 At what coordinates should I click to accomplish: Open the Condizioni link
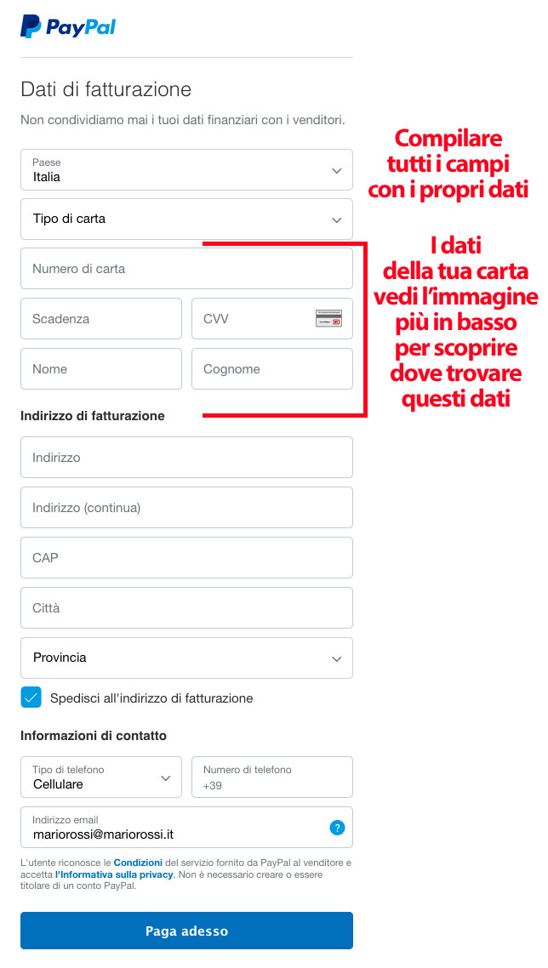(138, 863)
